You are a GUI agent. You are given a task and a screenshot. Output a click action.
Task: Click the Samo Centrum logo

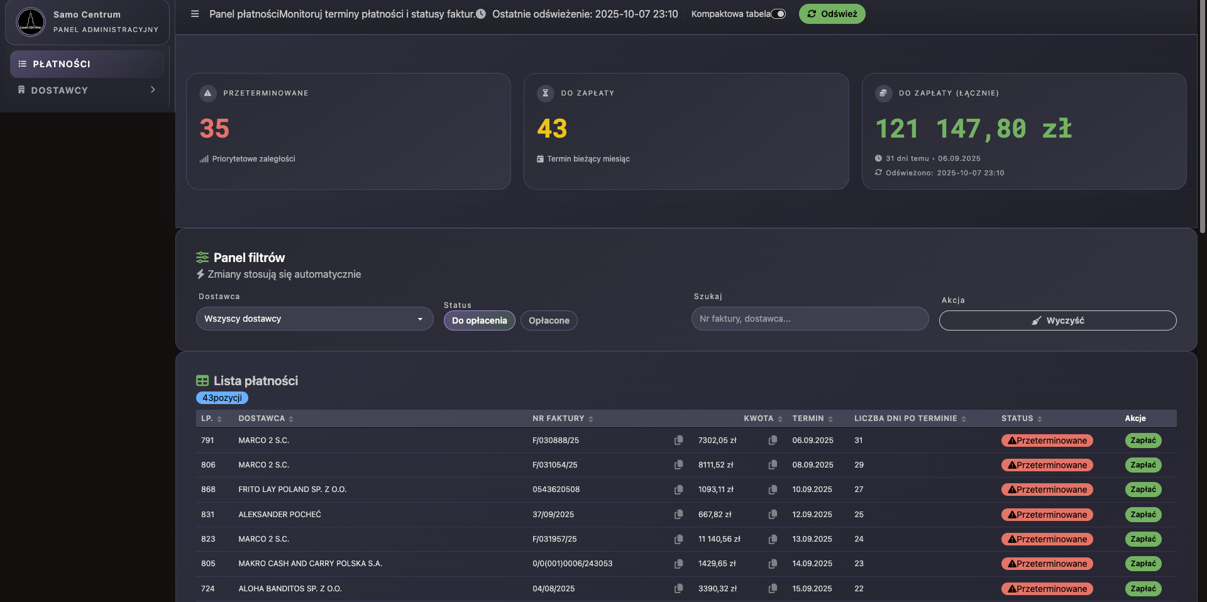coord(31,22)
